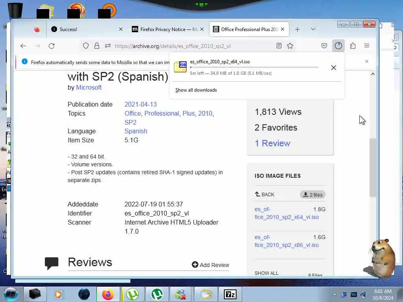Open 7-Zip from the taskbar
The image size is (403, 302).
coord(230,294)
